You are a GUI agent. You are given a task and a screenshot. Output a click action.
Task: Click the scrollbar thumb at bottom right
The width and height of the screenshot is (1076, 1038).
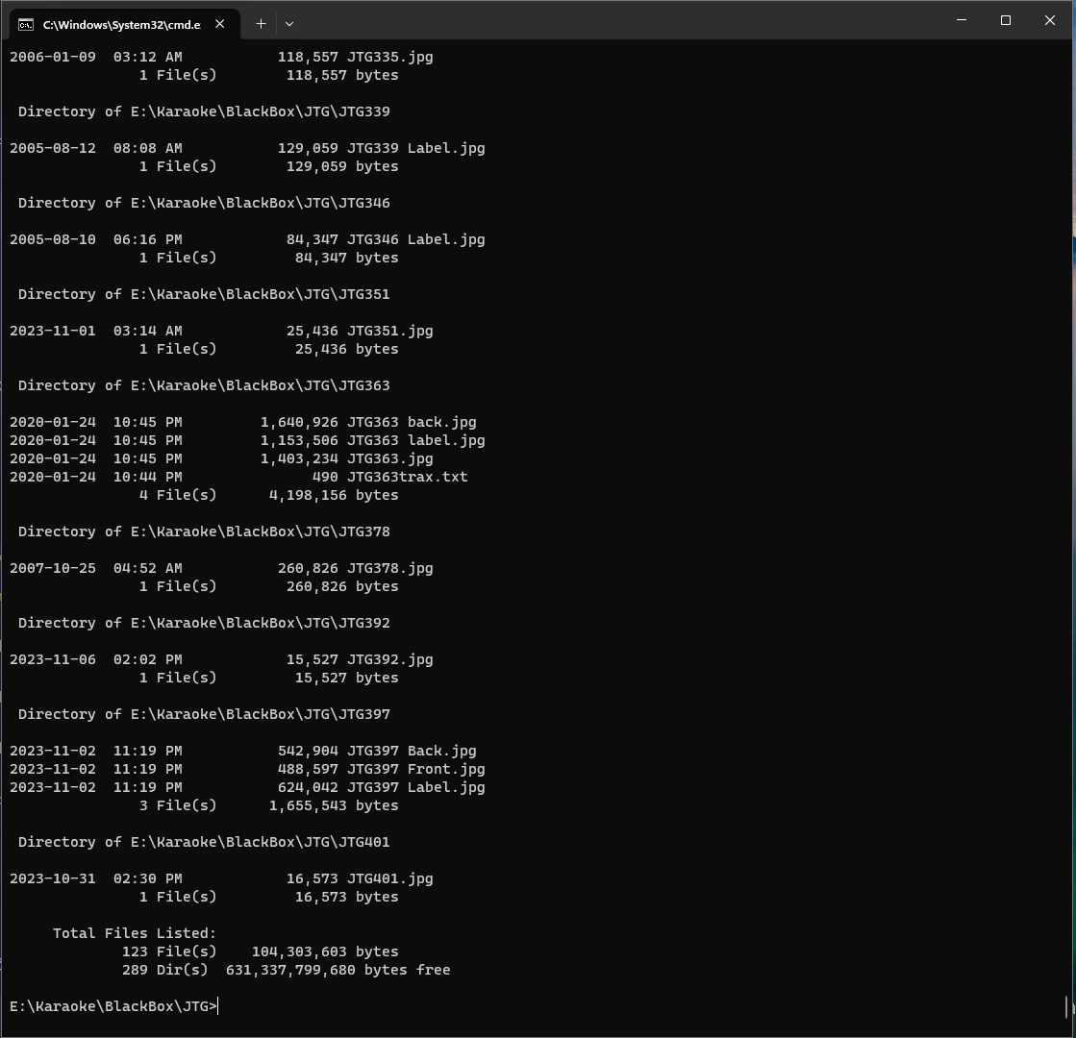(x=1067, y=1006)
